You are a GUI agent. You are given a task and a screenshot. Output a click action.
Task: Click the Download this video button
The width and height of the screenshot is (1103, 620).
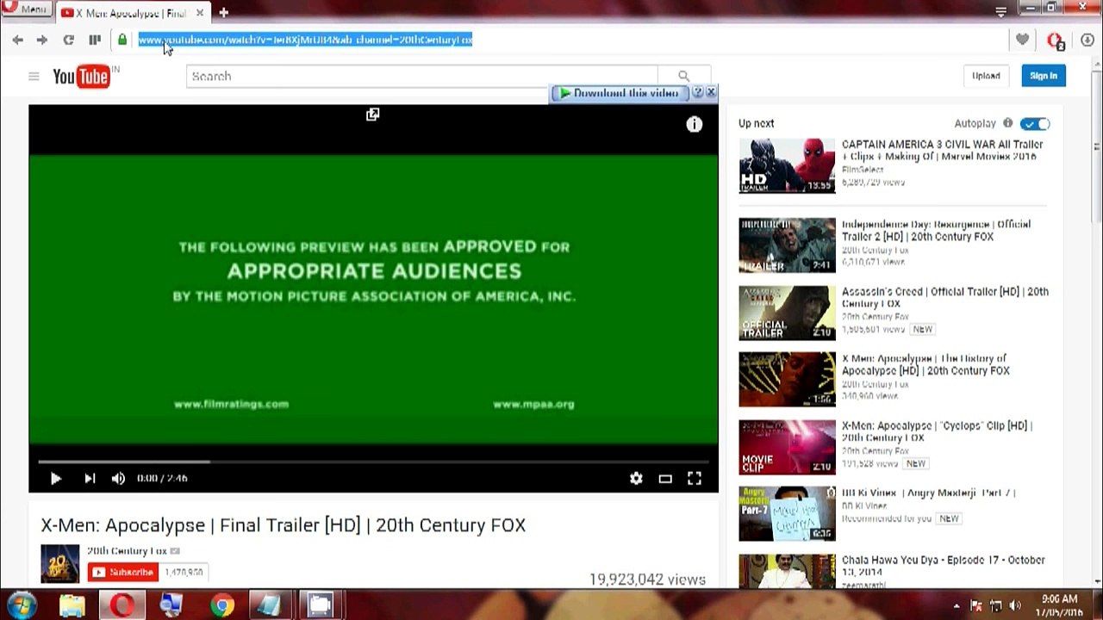(619, 93)
